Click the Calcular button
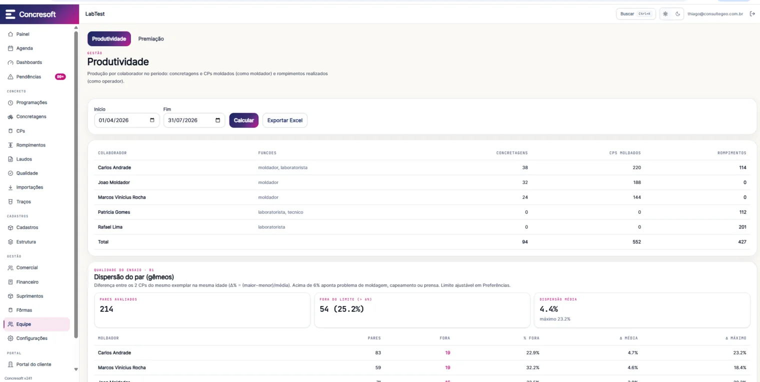Viewport: 760px width, 382px height. pyautogui.click(x=244, y=120)
